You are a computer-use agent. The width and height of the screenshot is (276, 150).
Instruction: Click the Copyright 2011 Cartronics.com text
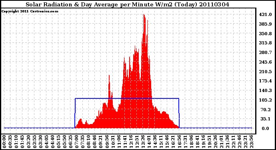click(30, 11)
